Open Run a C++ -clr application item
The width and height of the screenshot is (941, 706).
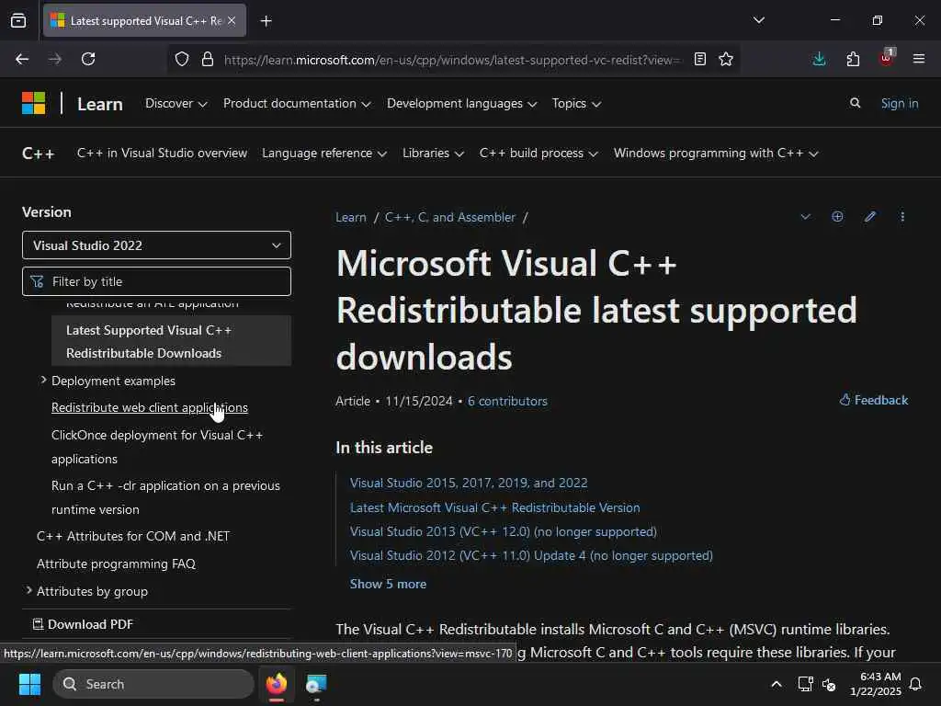(165, 497)
